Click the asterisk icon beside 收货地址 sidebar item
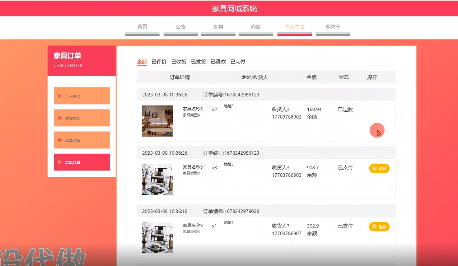The image size is (458, 266). click(59, 118)
